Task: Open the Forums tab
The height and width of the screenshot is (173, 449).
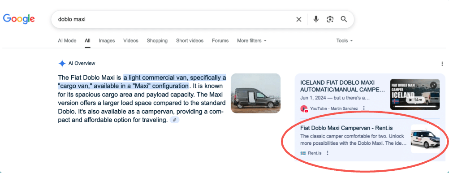Action: point(220,41)
